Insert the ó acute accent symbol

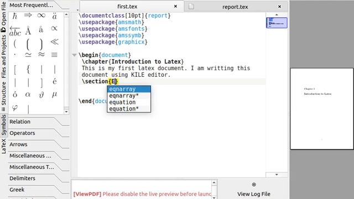(15, 95)
